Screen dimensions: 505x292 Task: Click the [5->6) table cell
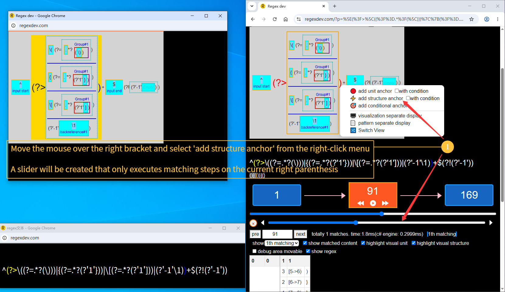pos(295,271)
